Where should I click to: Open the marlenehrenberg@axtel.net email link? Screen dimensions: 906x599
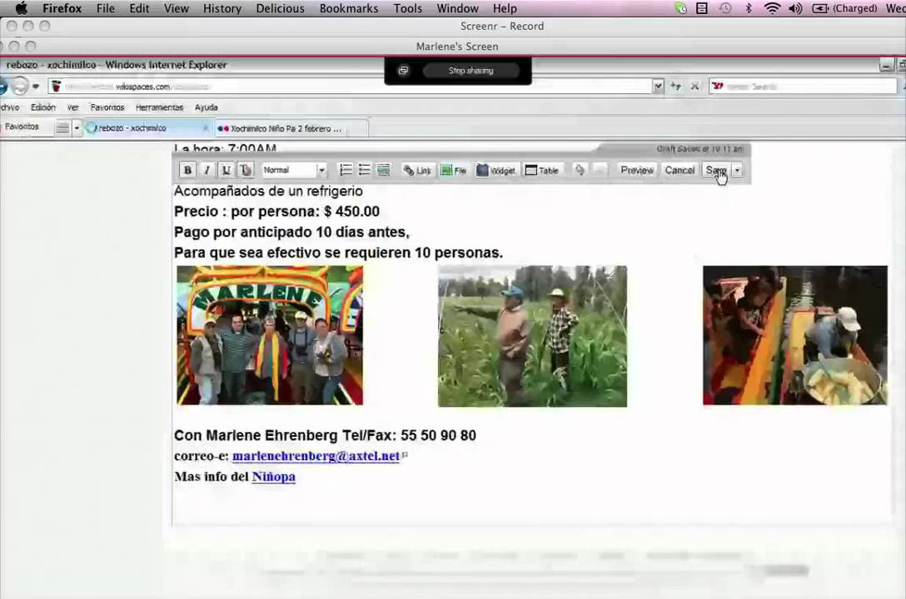[316, 456]
